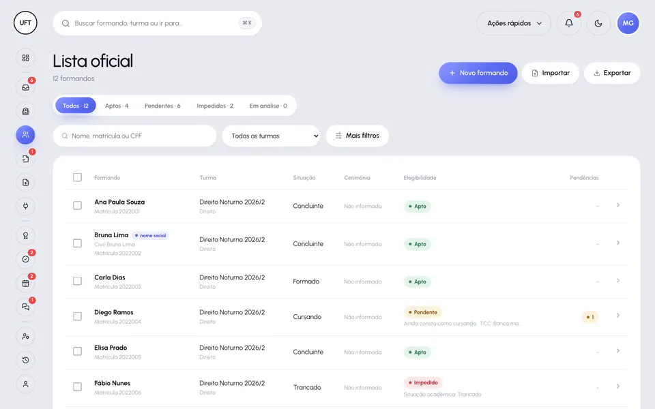
Task: Open the history clock icon in sidebar
Action: pos(25,360)
